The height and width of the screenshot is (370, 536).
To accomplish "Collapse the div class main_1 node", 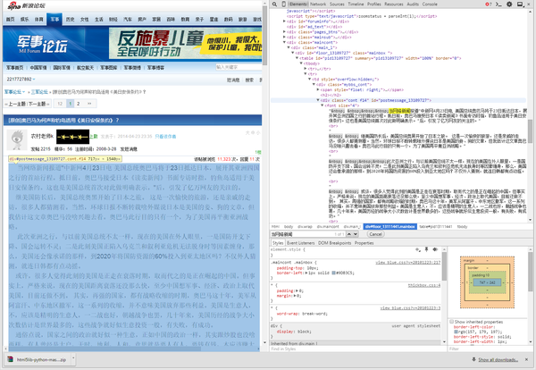I will (x=289, y=47).
